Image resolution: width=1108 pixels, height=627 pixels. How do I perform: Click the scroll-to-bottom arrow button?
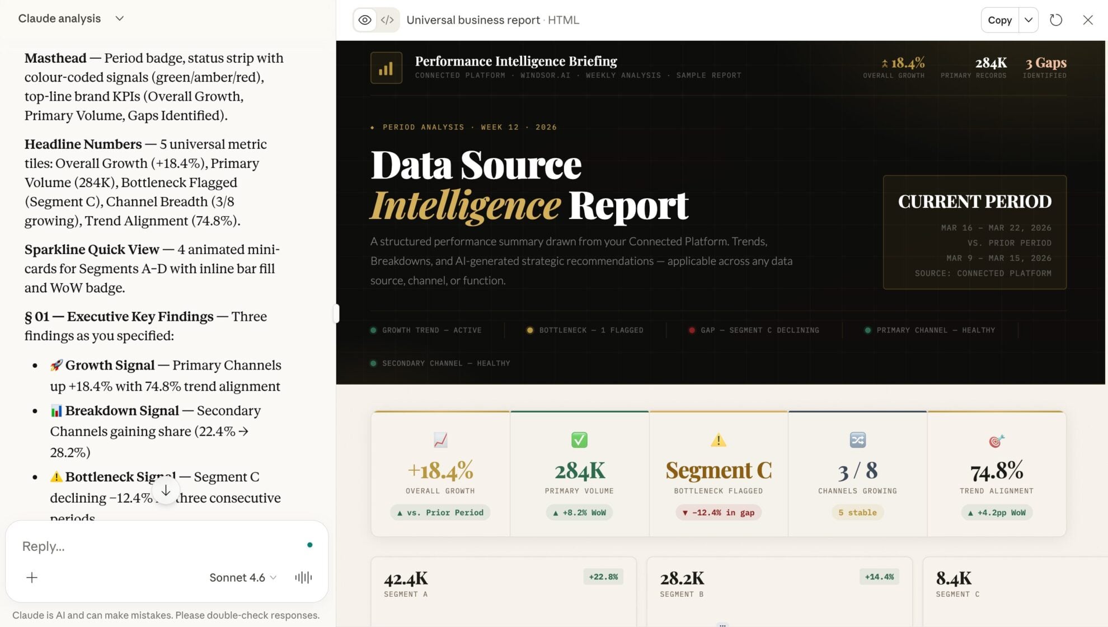[x=166, y=491]
